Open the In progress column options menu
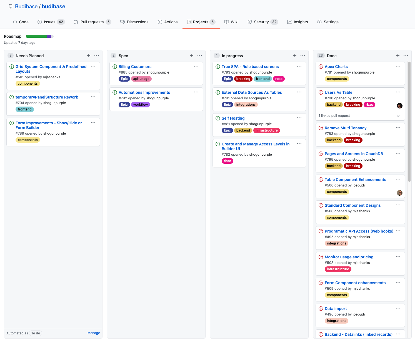Image resolution: width=415 pixels, height=343 pixels. coord(303,56)
